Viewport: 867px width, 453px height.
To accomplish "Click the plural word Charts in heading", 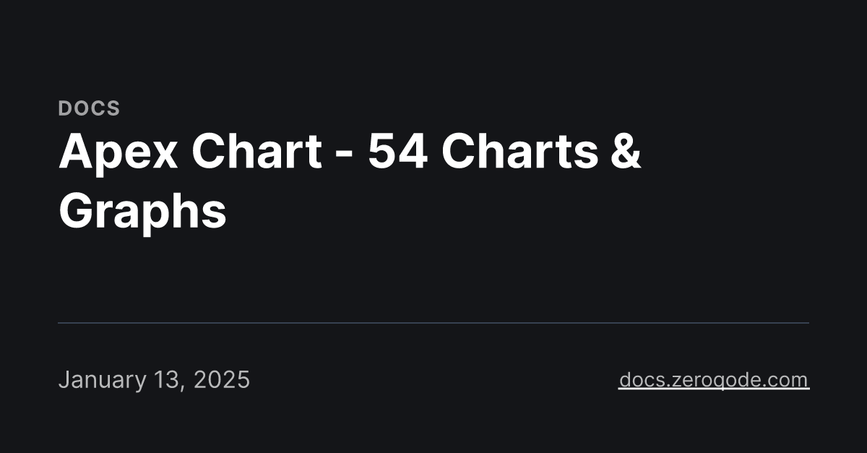I will [519, 152].
